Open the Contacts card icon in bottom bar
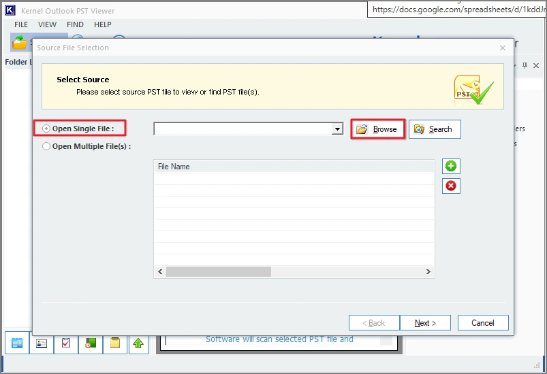547x374 pixels. (42, 343)
